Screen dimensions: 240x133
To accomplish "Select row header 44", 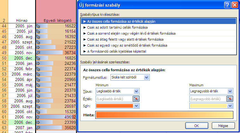I will point(4,26).
